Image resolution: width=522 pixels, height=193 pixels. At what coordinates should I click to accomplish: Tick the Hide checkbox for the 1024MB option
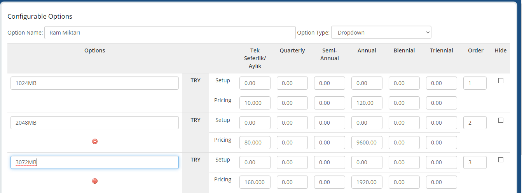click(x=501, y=81)
